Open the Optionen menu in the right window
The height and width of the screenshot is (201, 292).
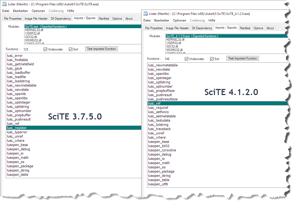coord(180,20)
